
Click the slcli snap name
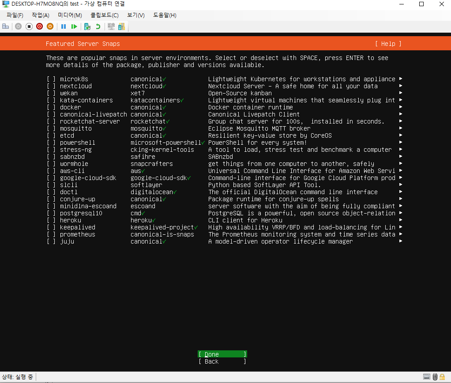point(69,185)
